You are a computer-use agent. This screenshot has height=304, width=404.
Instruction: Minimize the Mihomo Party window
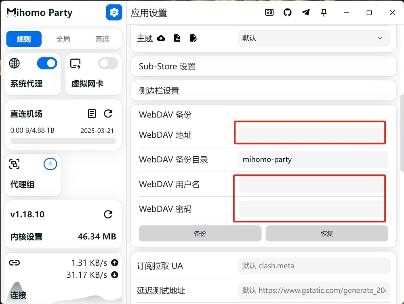tap(346, 13)
